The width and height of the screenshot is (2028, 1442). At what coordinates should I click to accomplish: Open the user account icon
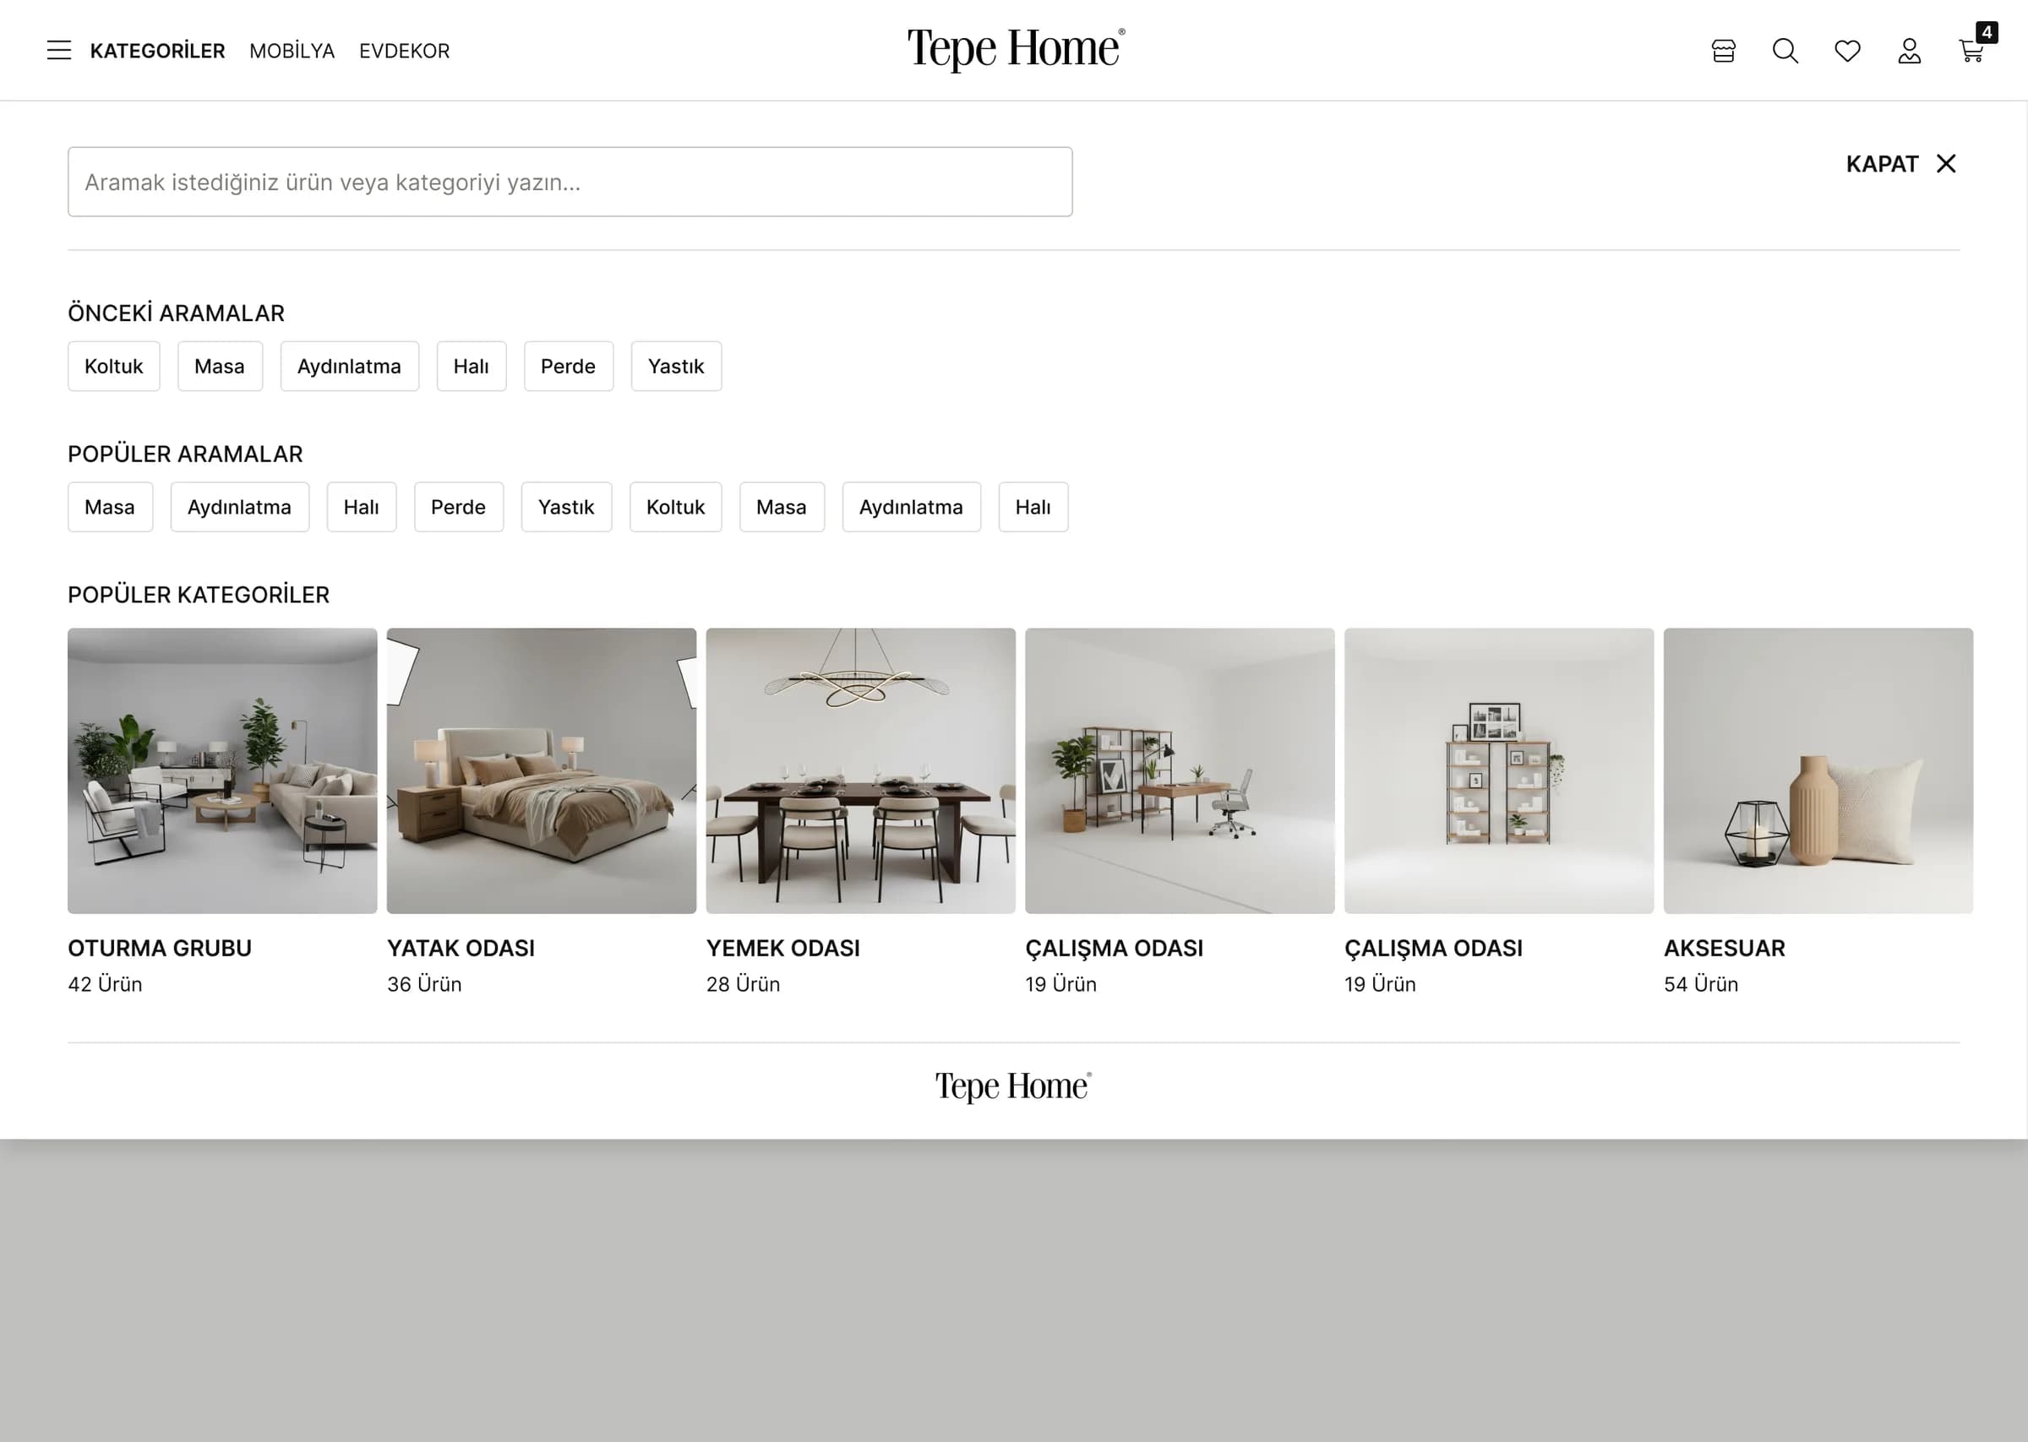click(1909, 52)
